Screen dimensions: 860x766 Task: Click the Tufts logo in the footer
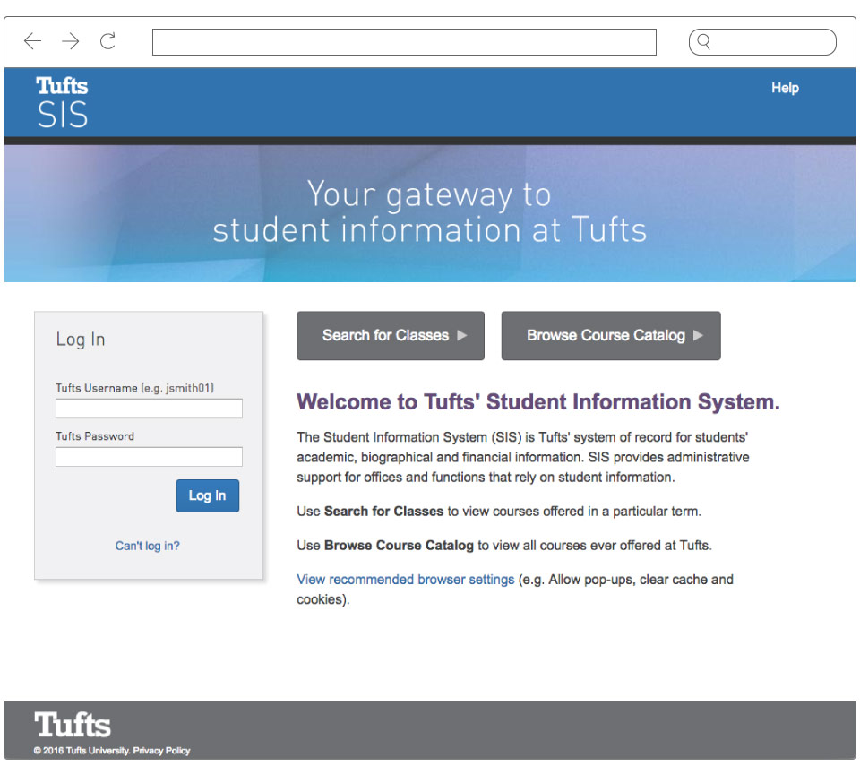click(73, 724)
